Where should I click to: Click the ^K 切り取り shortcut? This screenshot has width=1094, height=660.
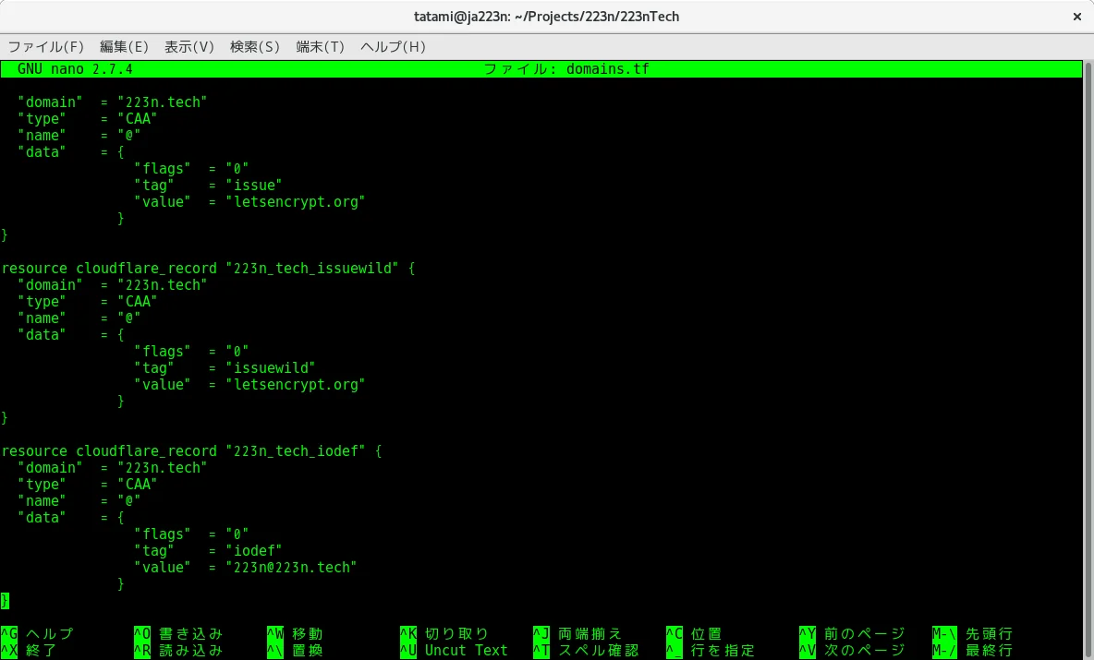444,633
